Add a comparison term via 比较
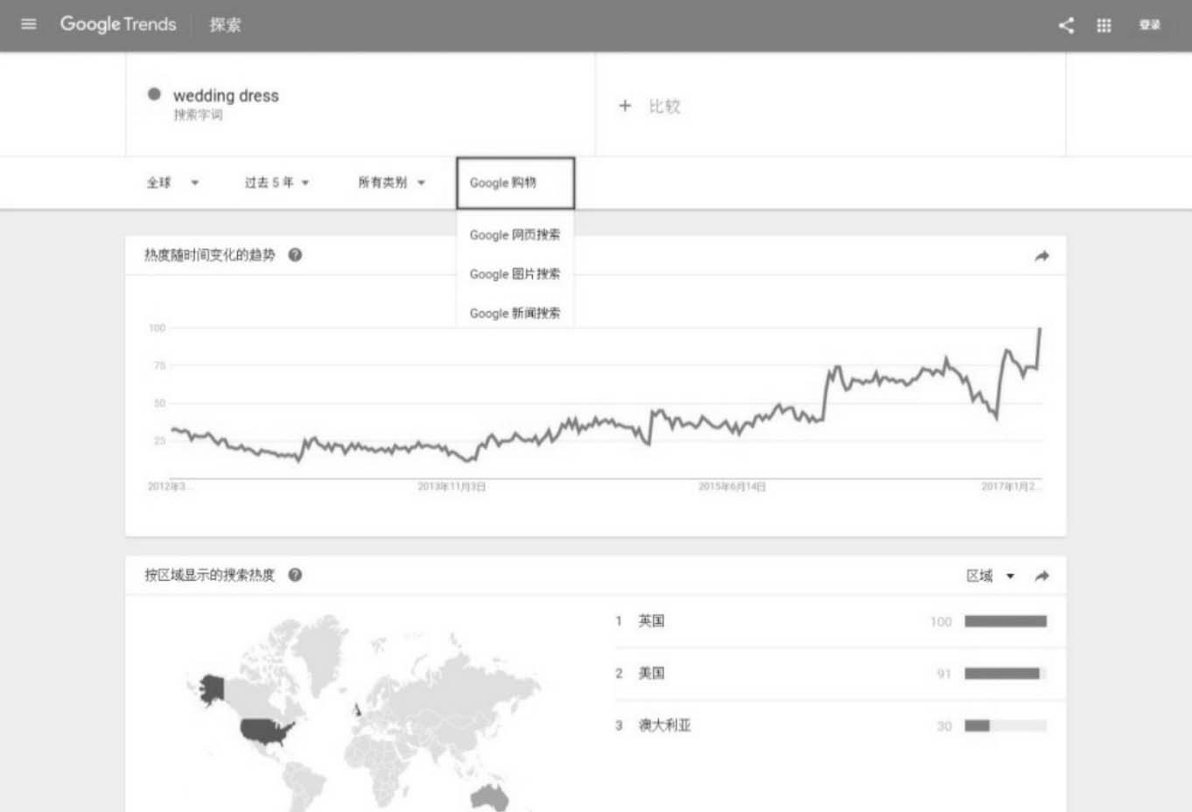Screen dimensions: 1192x812 [664, 107]
